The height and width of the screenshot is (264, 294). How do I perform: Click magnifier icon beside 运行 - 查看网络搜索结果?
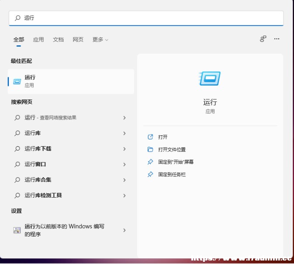(x=17, y=117)
